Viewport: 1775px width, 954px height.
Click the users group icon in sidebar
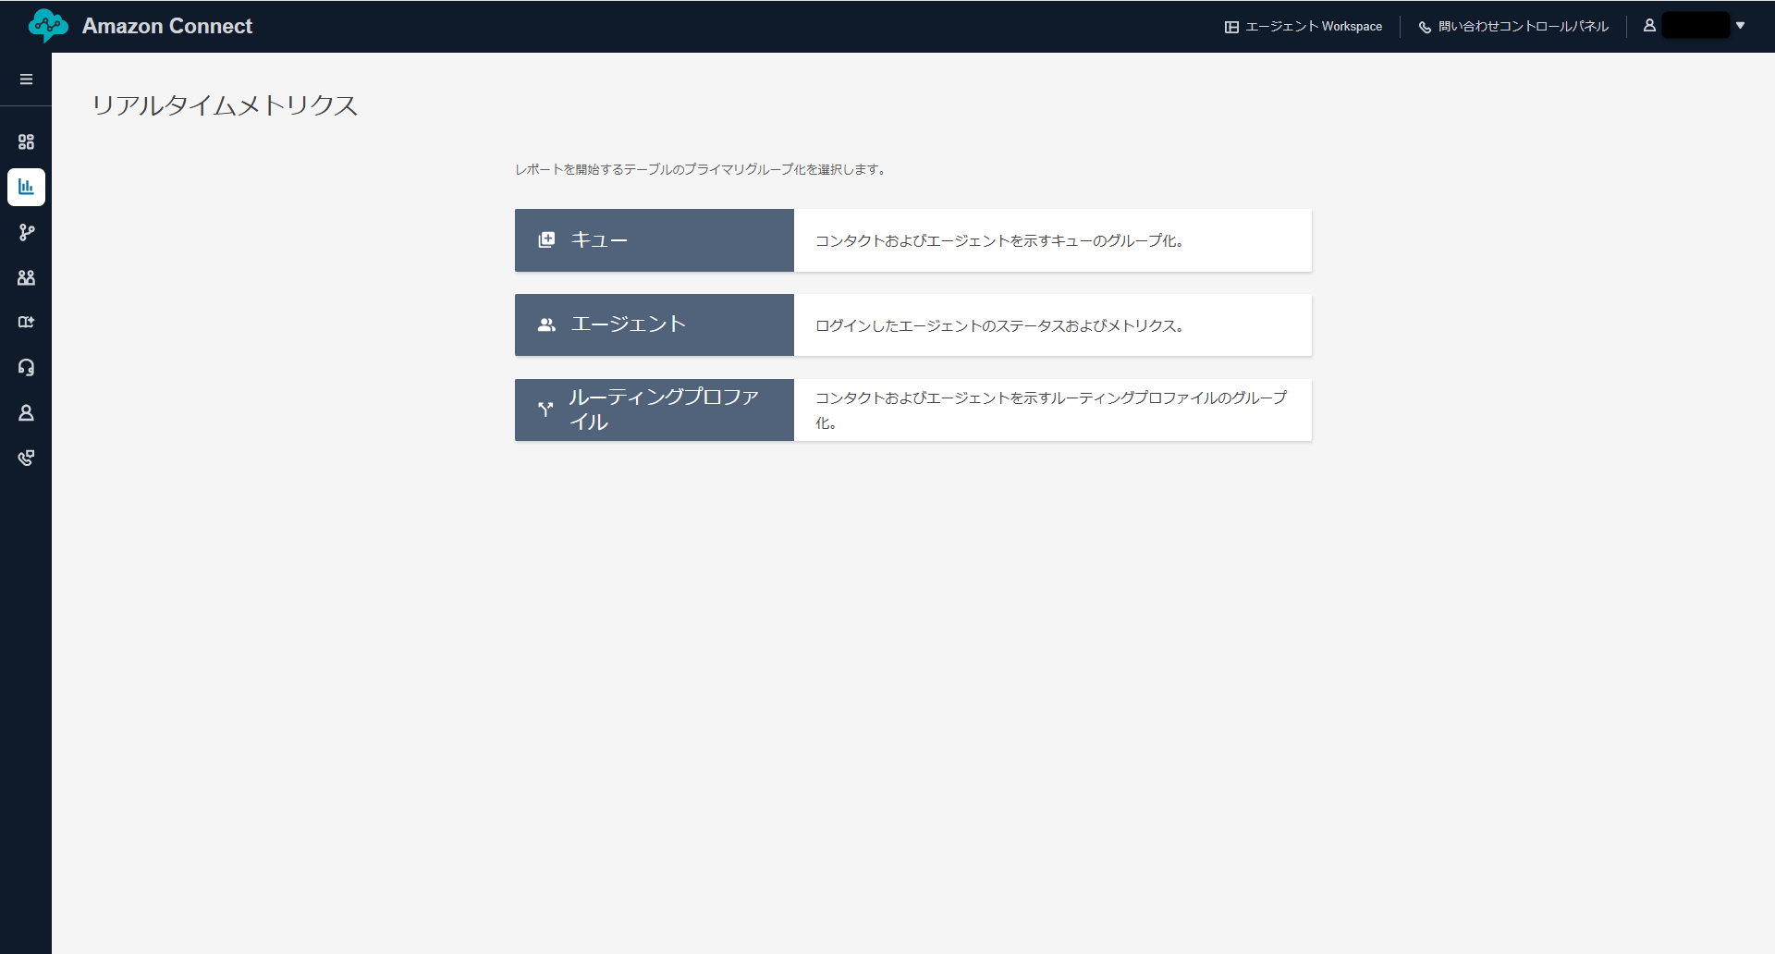tap(26, 277)
